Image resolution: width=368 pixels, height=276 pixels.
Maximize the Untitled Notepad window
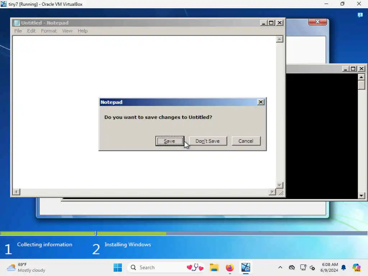(271, 23)
